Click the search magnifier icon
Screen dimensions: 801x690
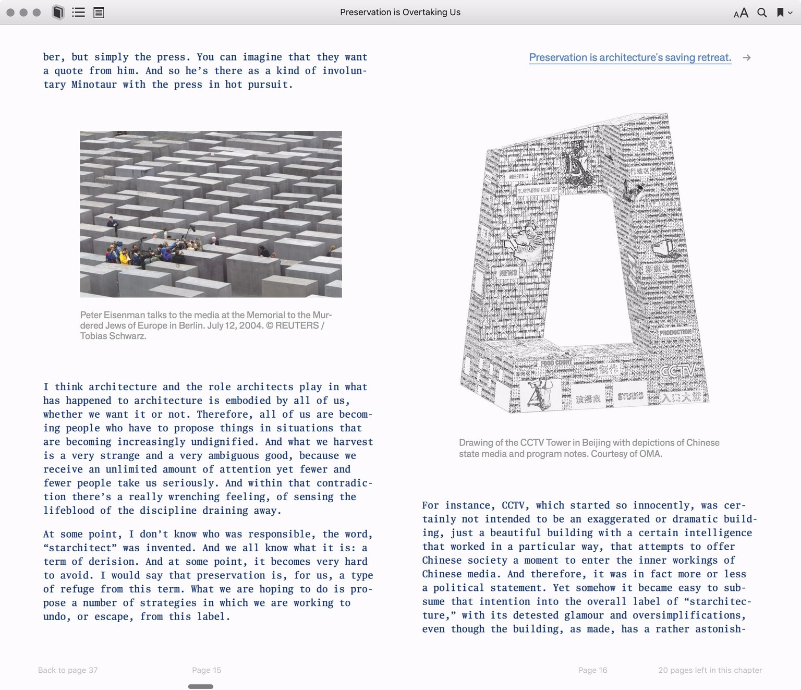[x=762, y=13]
